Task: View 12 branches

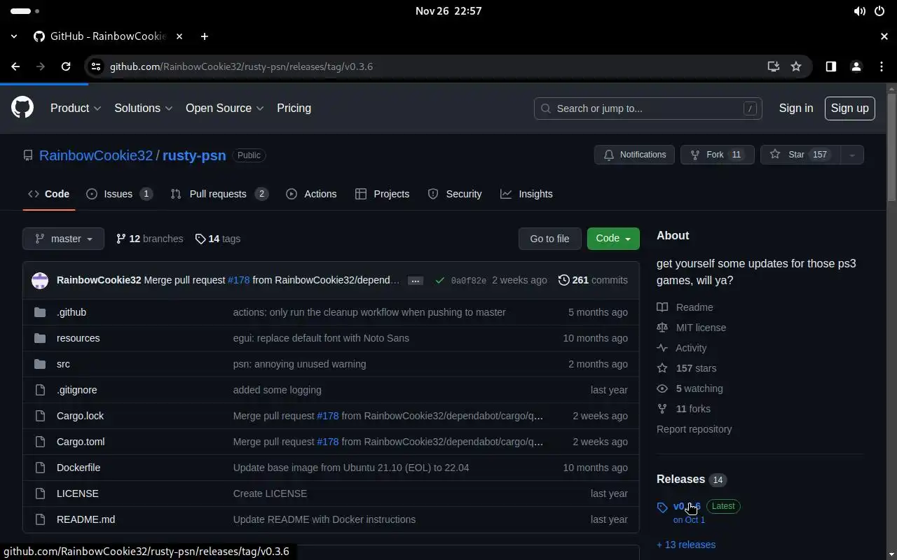Action: (149, 239)
